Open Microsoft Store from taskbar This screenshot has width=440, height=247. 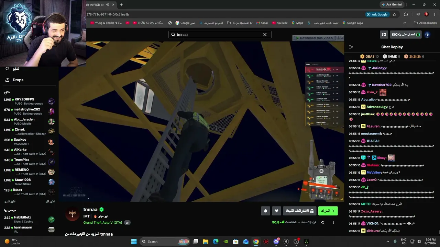[236, 242]
